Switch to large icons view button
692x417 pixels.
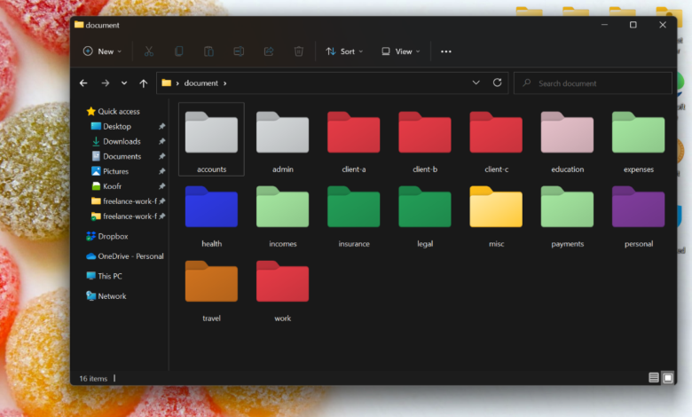tap(668, 377)
